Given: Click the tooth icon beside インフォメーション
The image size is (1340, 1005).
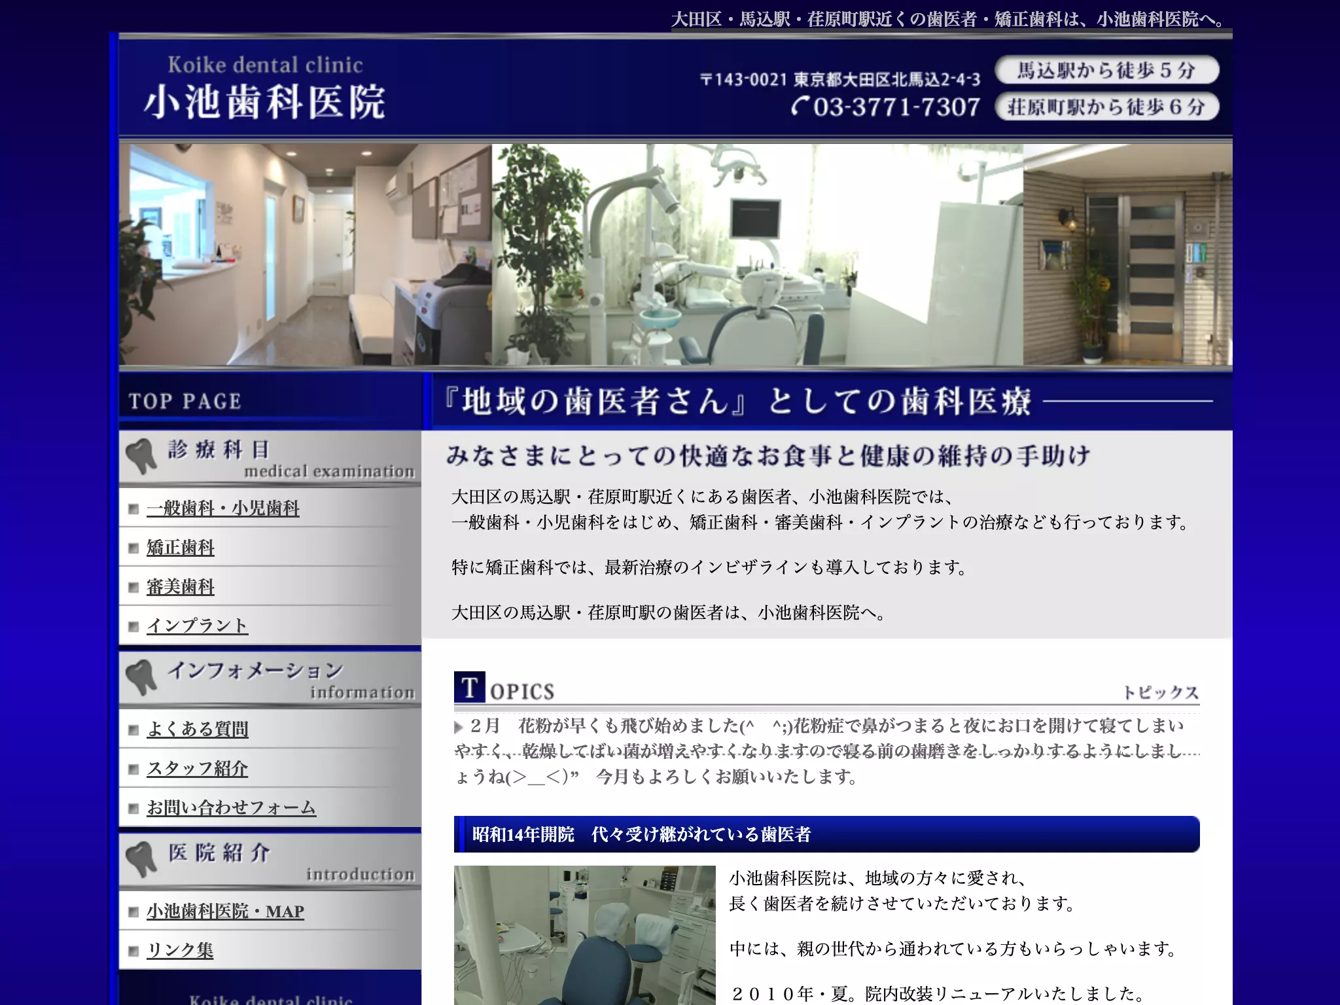Looking at the screenshot, I should pyautogui.click(x=141, y=677).
